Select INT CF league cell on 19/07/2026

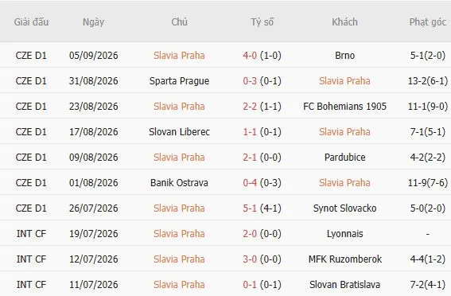[x=31, y=234]
